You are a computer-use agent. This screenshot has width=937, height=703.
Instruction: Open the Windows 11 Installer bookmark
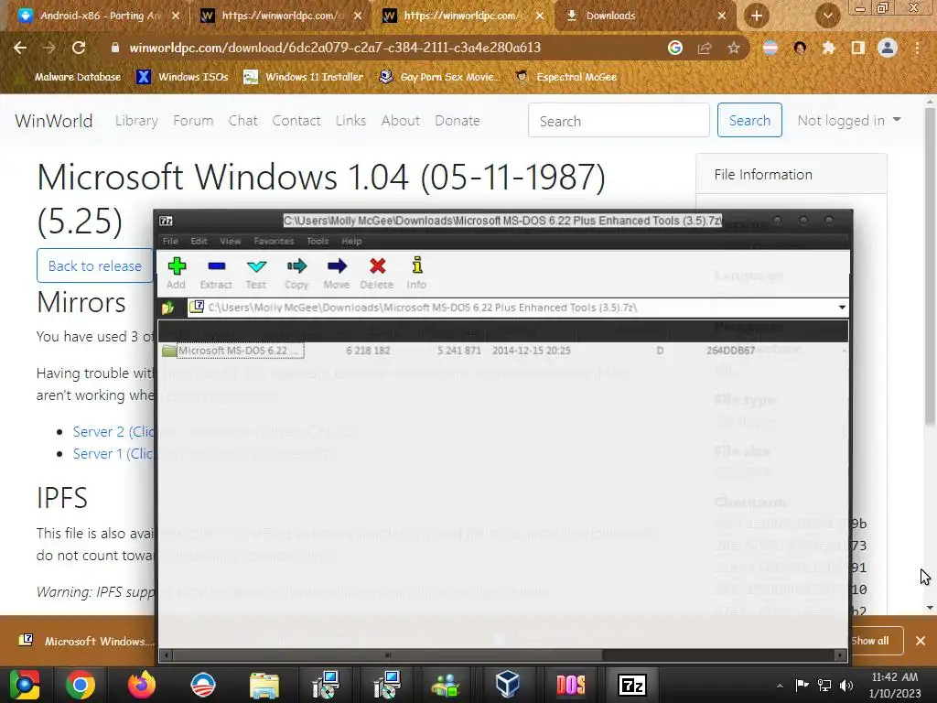coord(304,77)
